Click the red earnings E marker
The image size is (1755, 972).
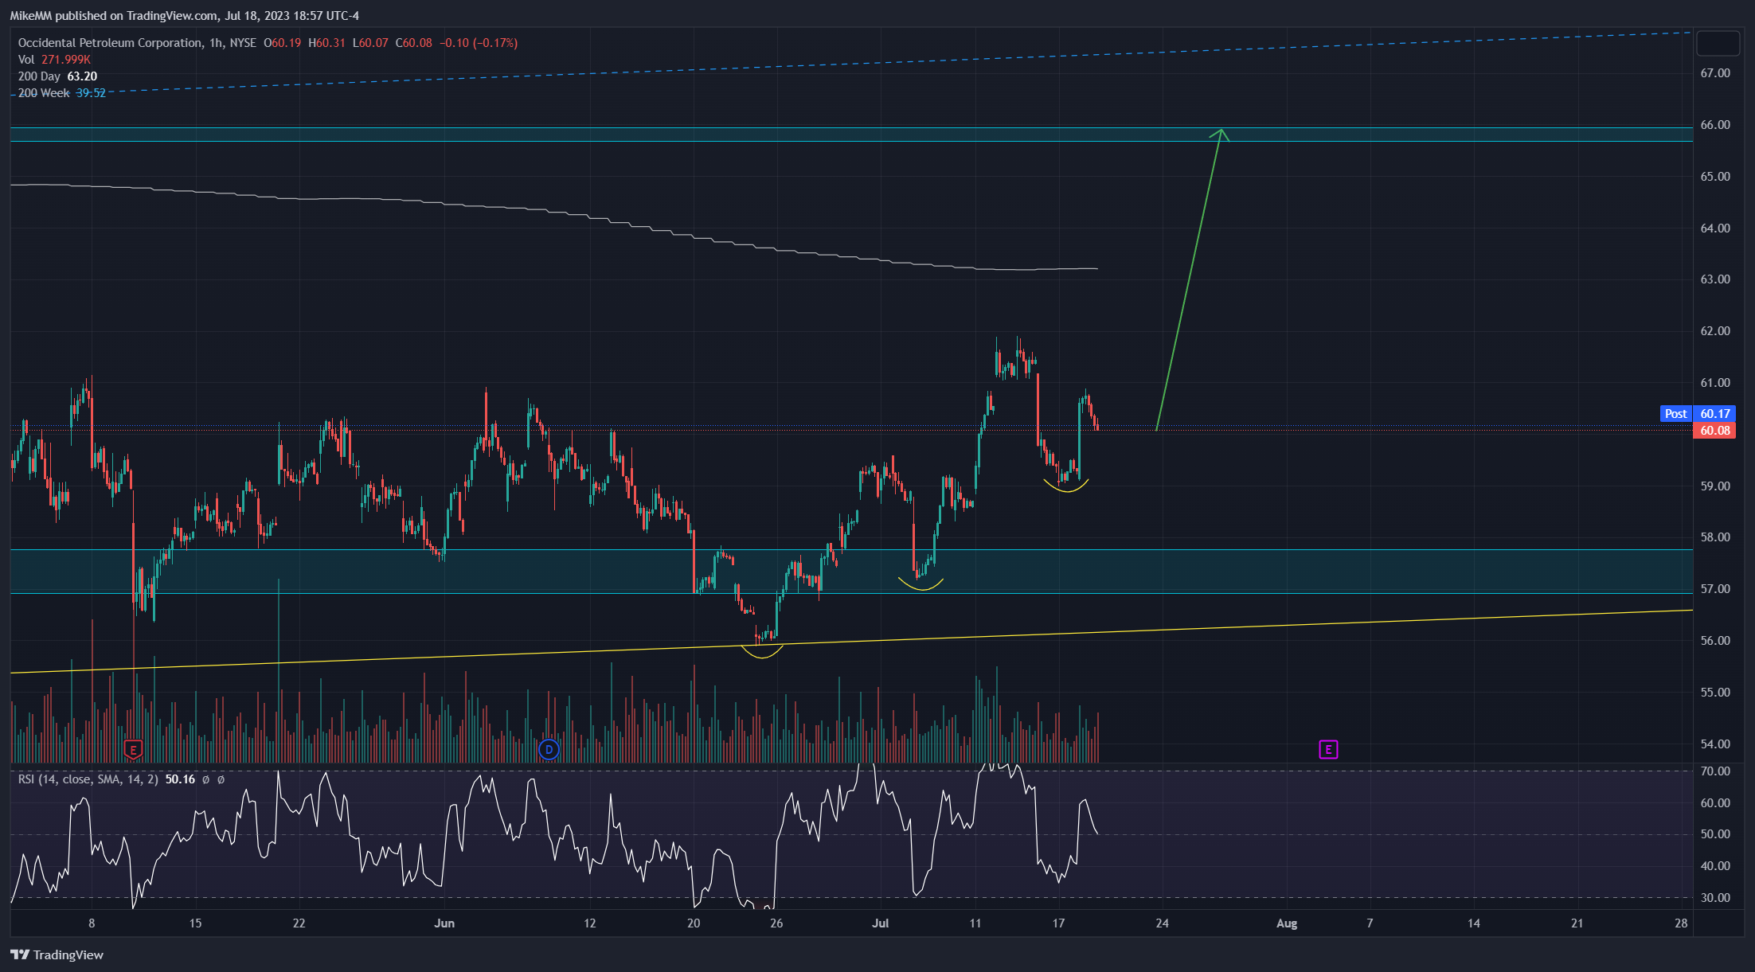click(133, 749)
